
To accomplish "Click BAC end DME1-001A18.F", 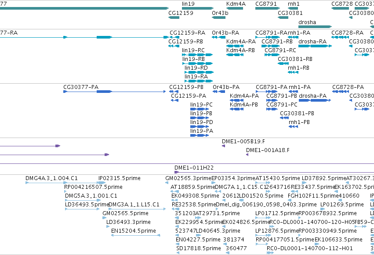I will (x=247, y=155).
